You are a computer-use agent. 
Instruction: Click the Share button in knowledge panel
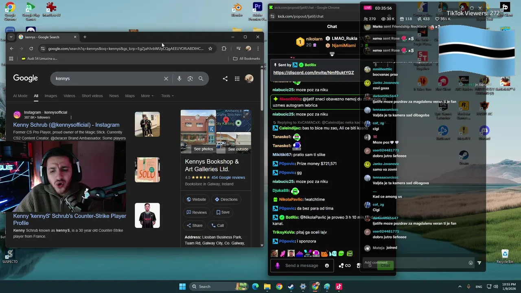coord(195,225)
